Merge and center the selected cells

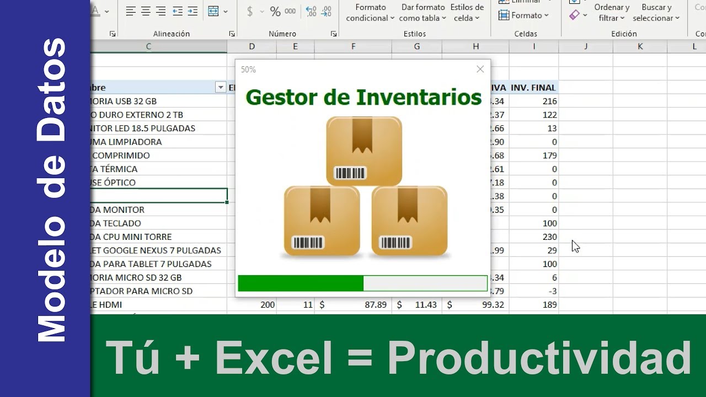tap(213, 11)
